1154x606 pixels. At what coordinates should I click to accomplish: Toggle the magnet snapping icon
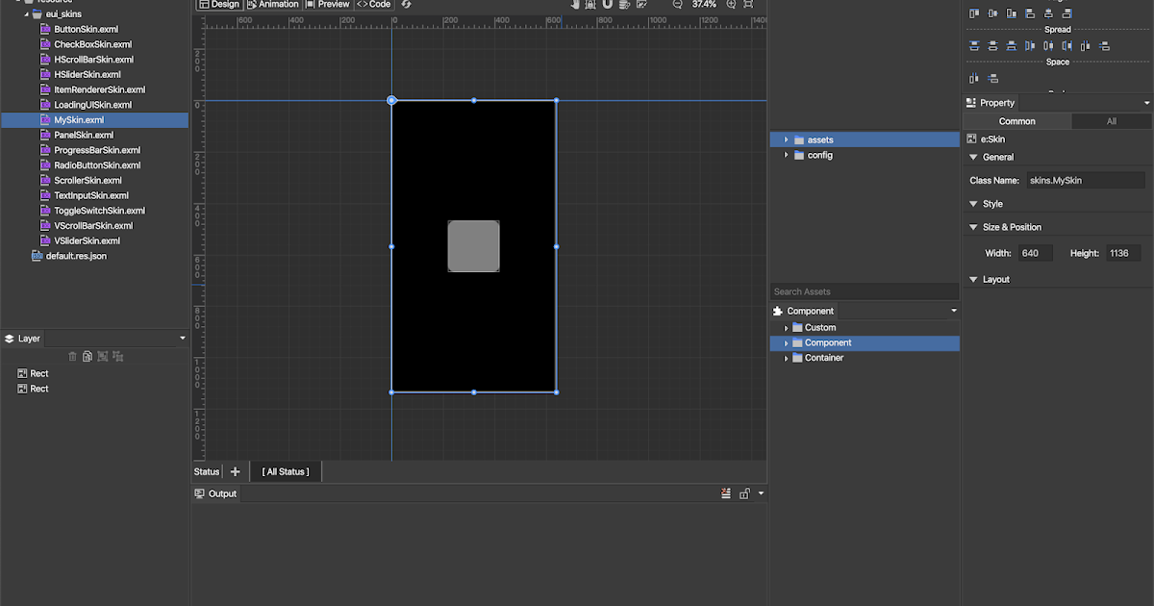[x=607, y=5]
